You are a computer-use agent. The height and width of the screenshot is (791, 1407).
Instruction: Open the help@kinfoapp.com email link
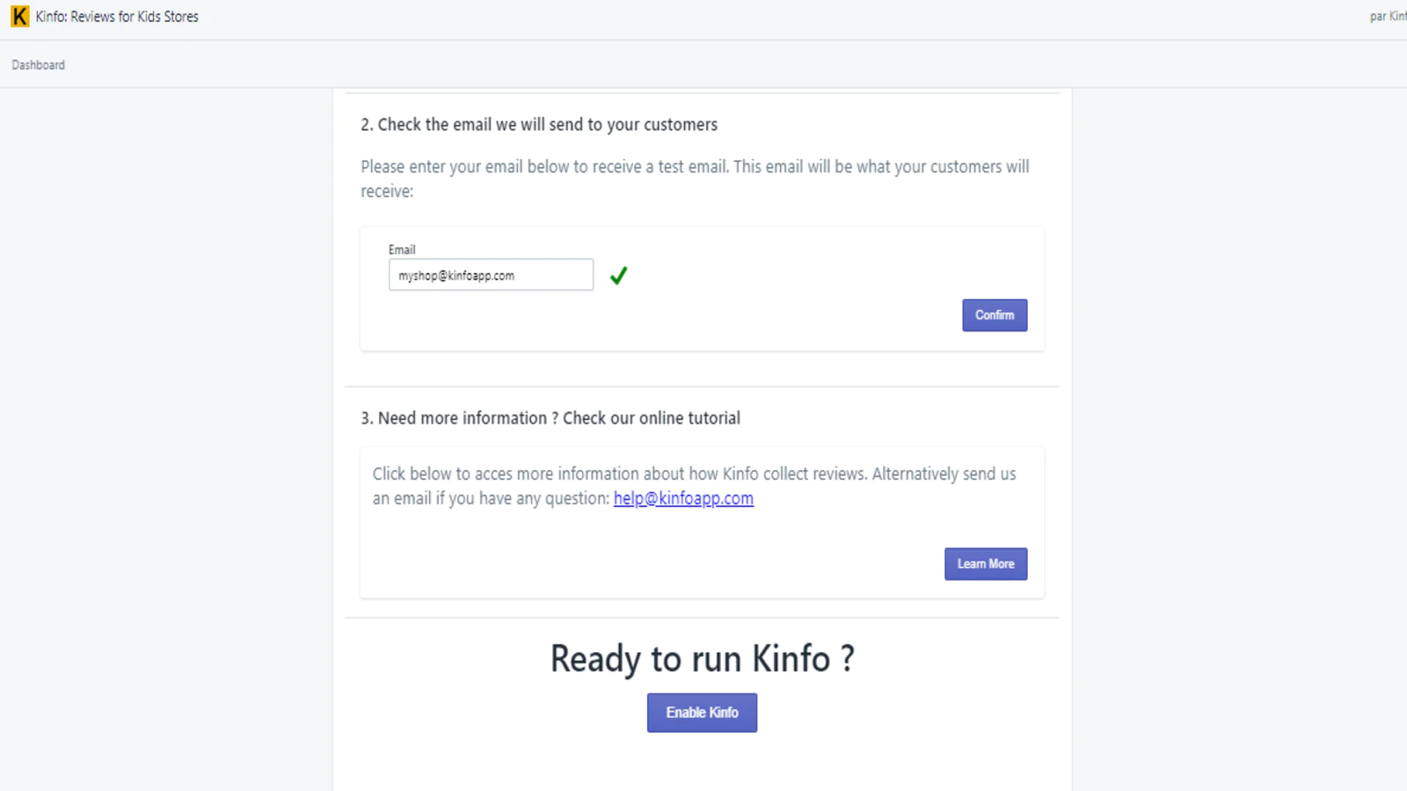[x=683, y=498]
